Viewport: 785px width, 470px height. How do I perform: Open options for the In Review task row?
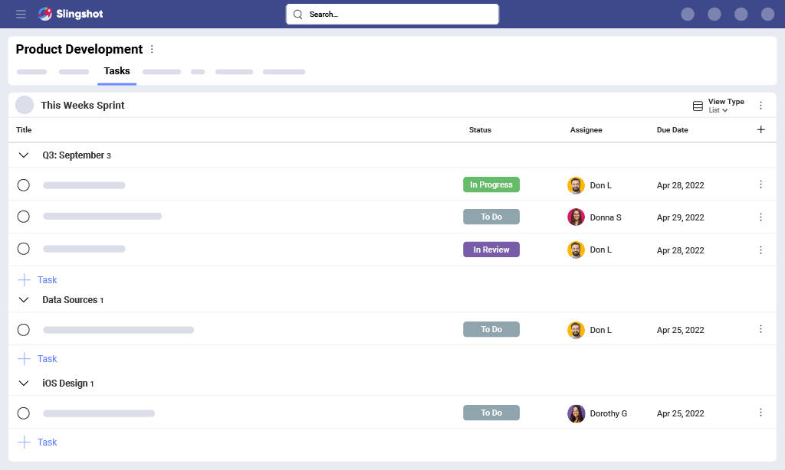[761, 250]
